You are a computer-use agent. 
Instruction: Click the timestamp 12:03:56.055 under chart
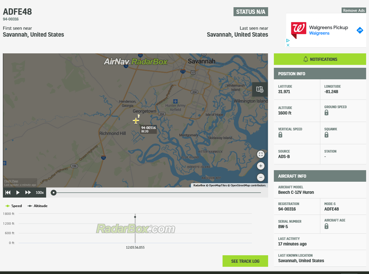click(x=135, y=247)
